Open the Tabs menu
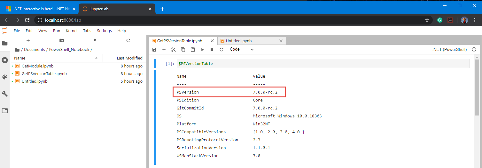482x168 pixels. (x=87, y=31)
